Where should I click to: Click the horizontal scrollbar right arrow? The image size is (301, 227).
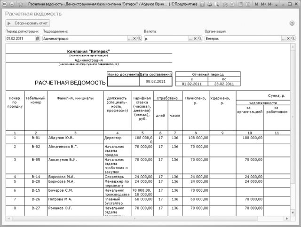(x=287, y=219)
